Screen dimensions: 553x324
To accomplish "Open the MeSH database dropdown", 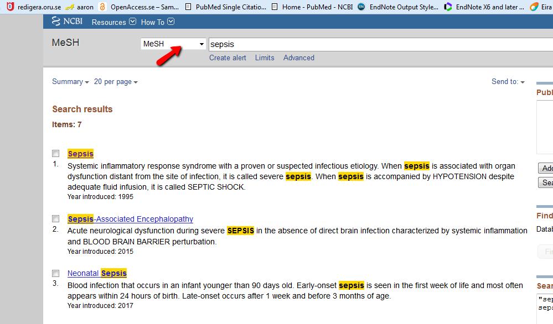I will pos(173,44).
